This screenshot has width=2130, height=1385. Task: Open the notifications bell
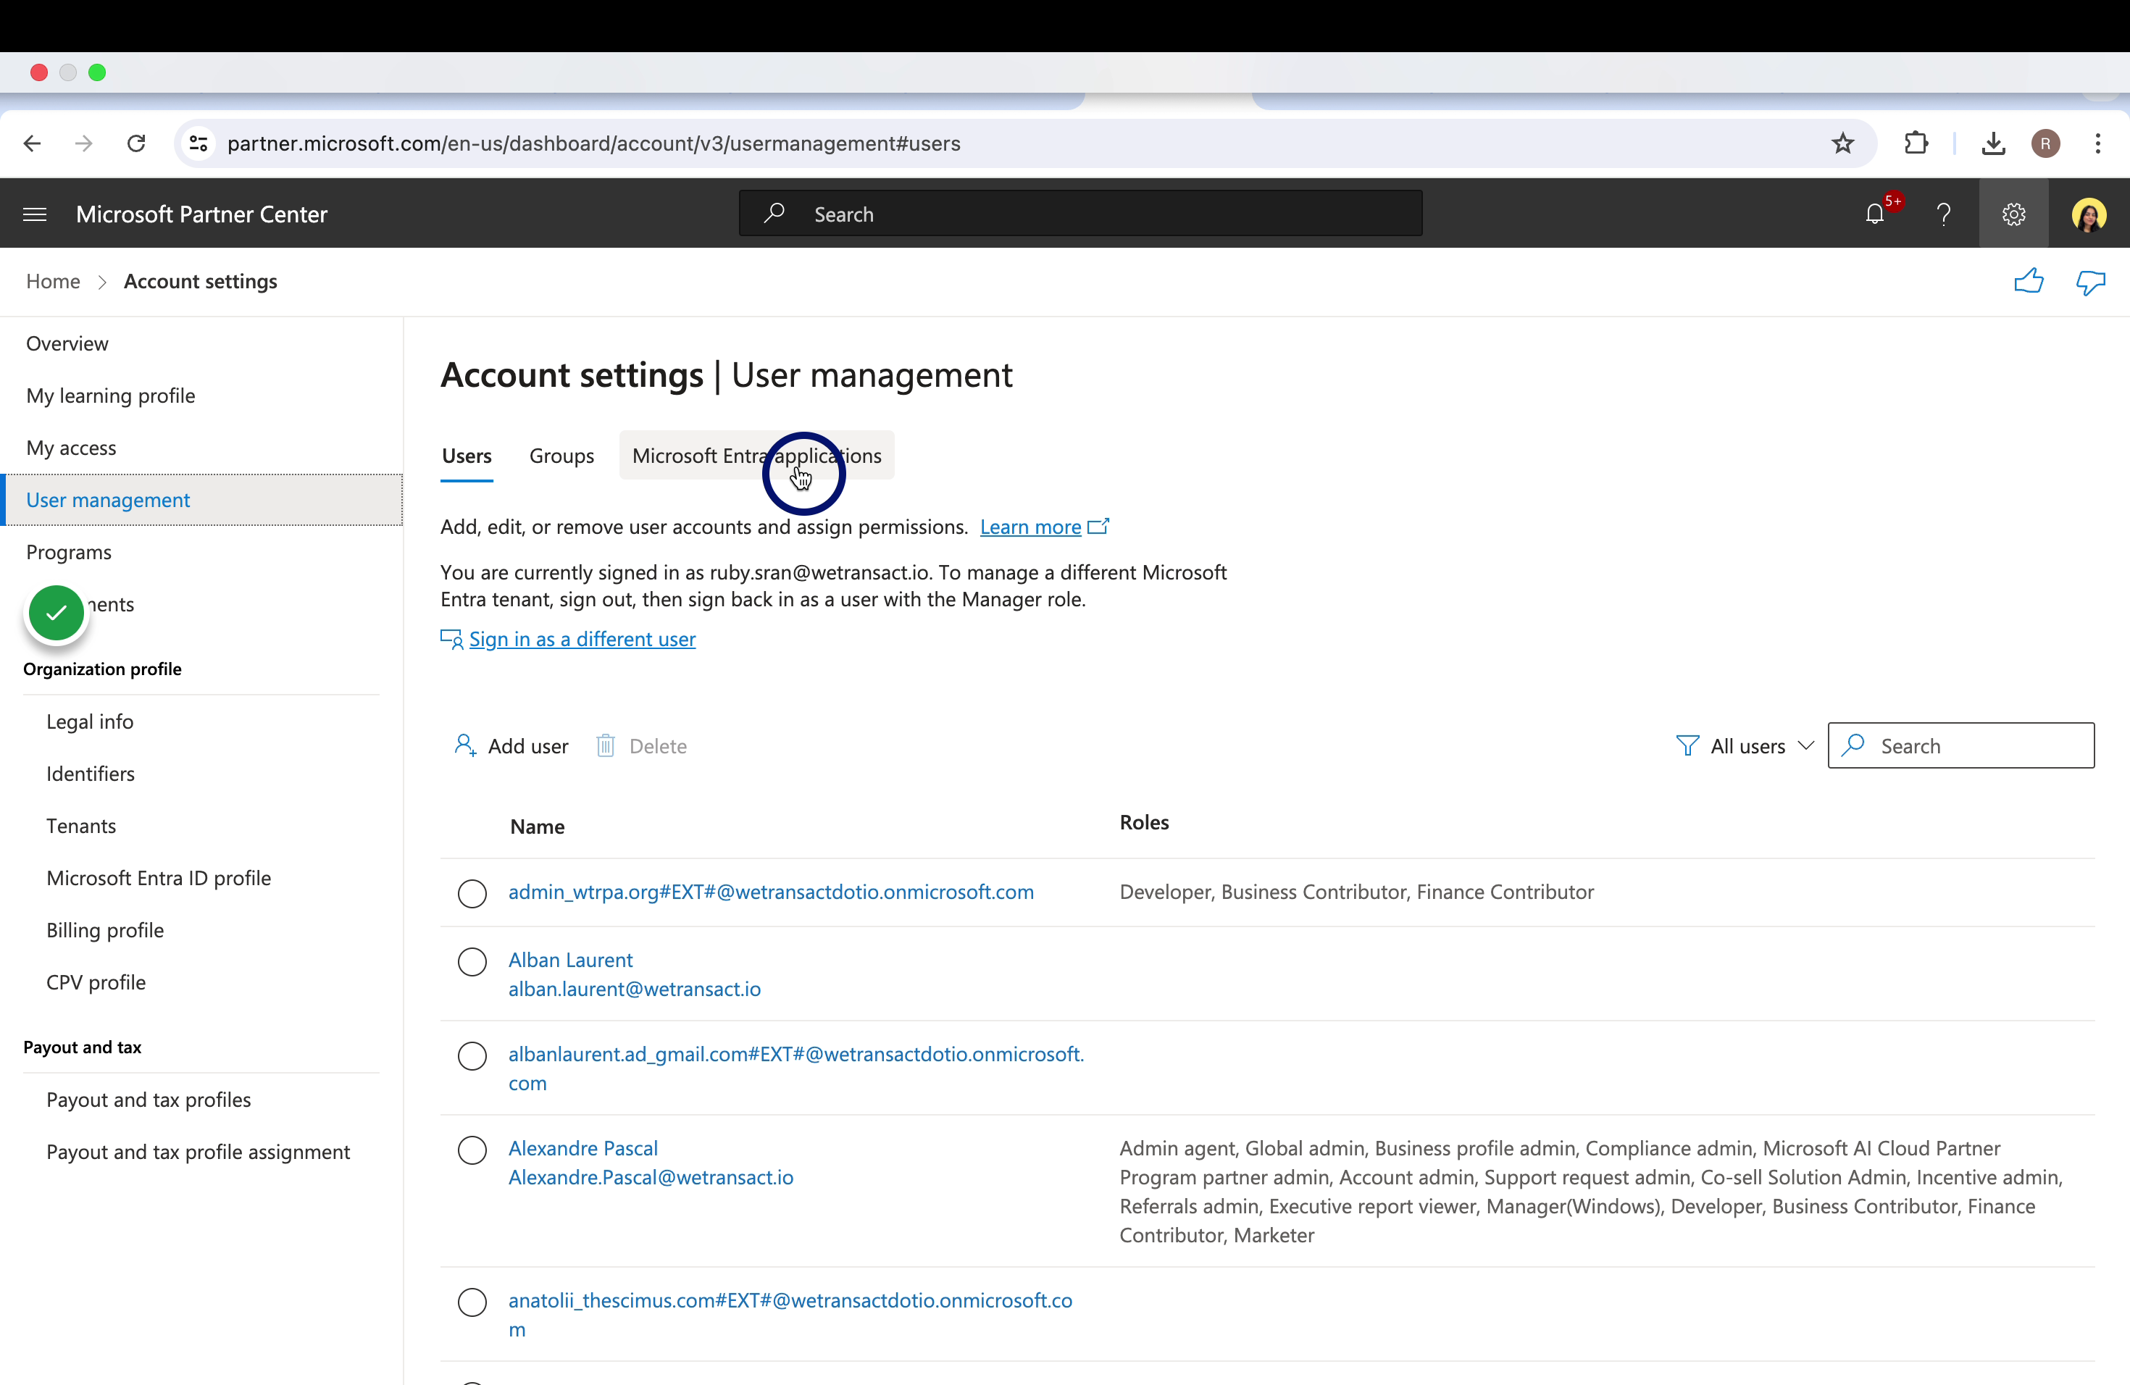tap(1875, 214)
